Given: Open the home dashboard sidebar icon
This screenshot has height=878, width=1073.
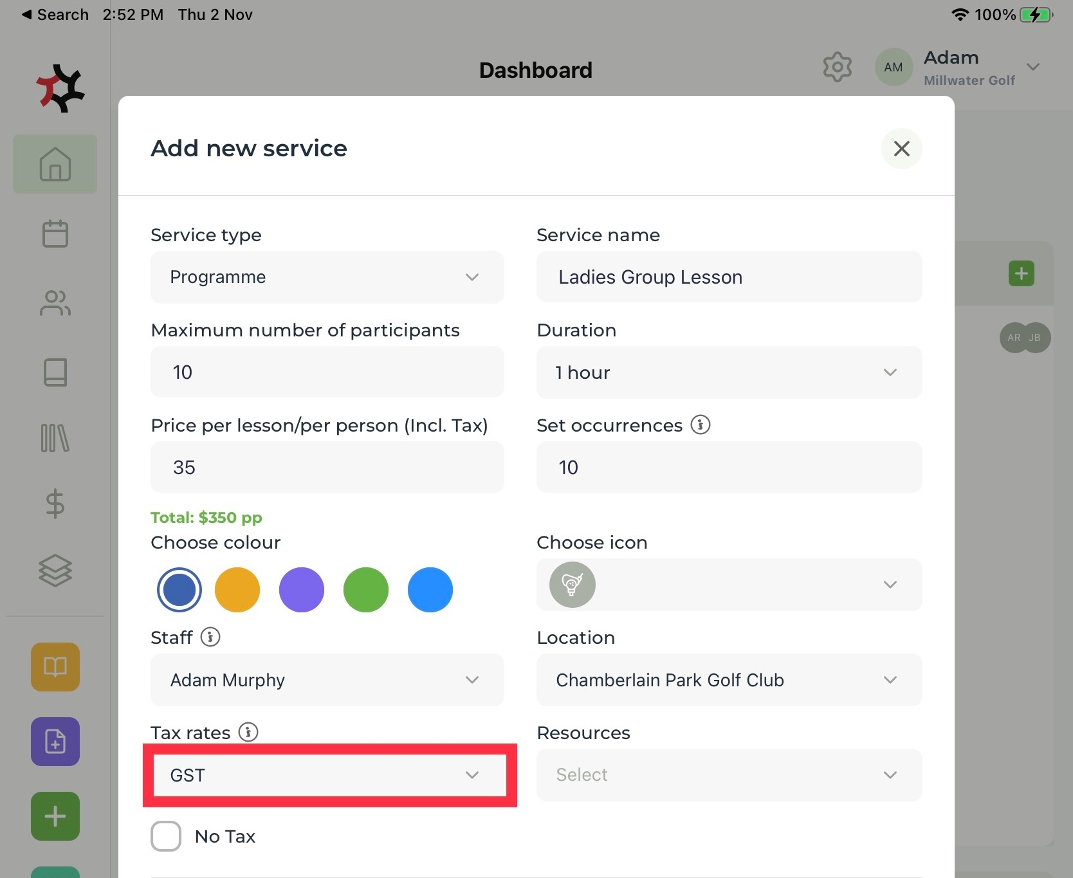Looking at the screenshot, I should (55, 164).
